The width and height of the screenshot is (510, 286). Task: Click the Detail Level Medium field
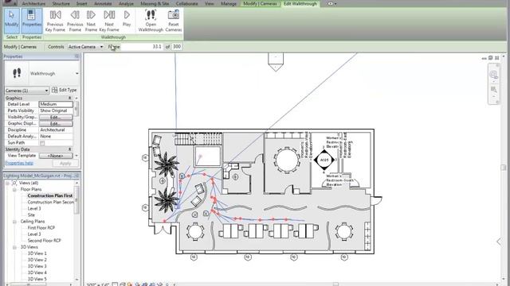[56, 104]
